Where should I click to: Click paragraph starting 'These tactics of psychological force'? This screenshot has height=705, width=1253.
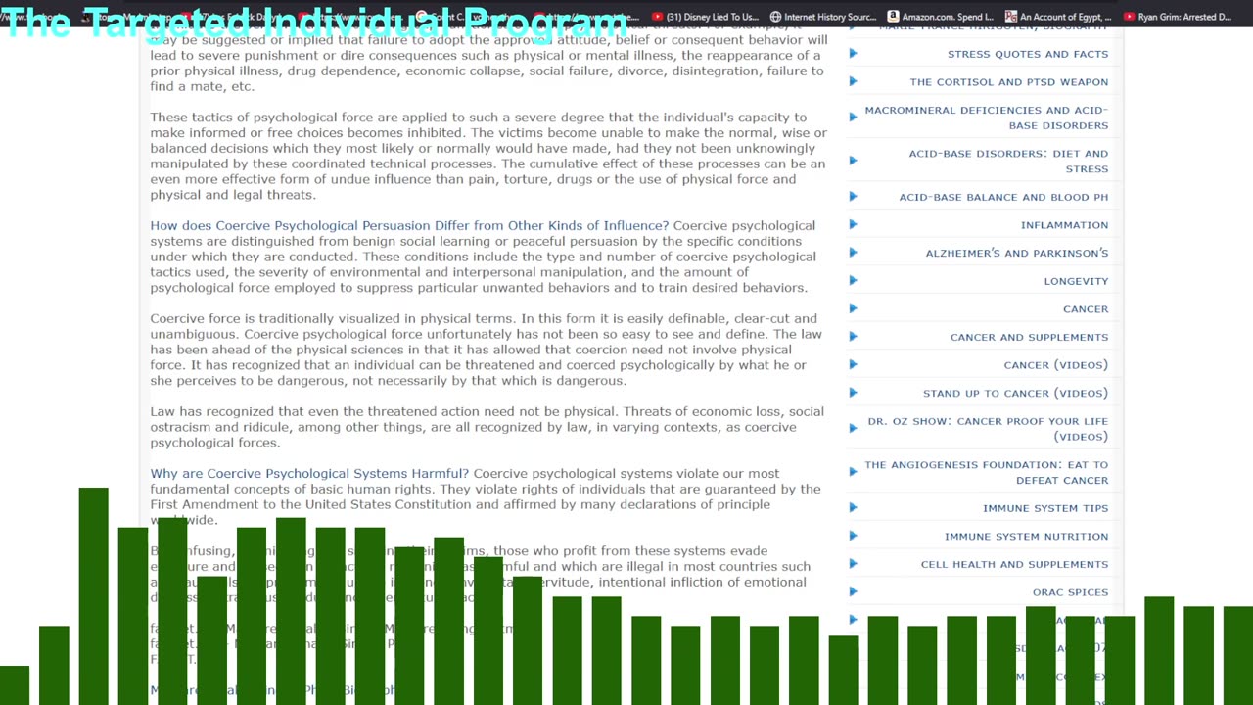(x=488, y=156)
